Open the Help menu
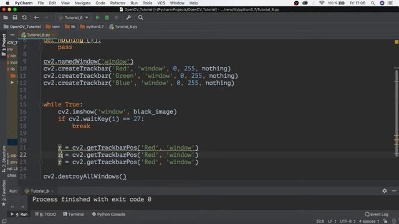 [x=194, y=3]
